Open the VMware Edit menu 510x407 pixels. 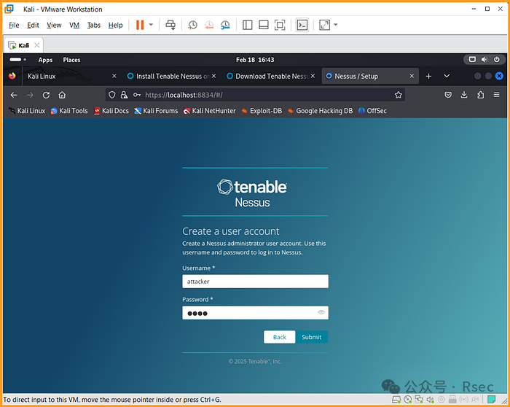click(x=33, y=25)
